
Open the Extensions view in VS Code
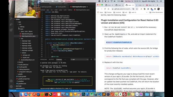pyautogui.click(x=11, y=30)
